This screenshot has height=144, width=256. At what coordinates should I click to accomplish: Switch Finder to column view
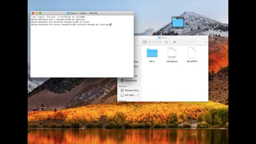click(x=155, y=42)
